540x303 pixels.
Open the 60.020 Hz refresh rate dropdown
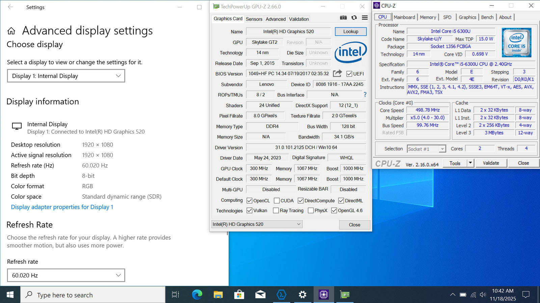[66, 275]
